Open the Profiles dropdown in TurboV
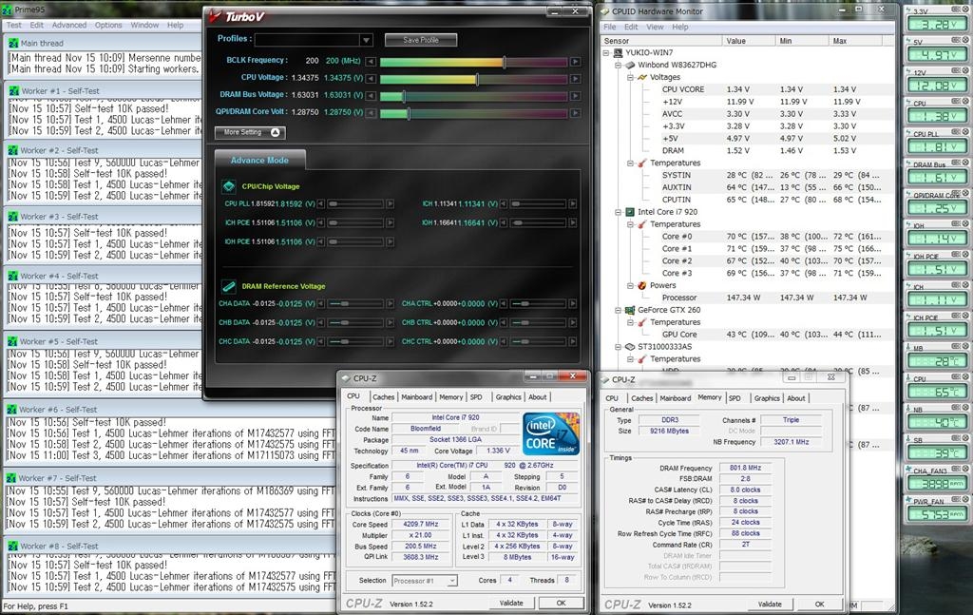 (366, 40)
